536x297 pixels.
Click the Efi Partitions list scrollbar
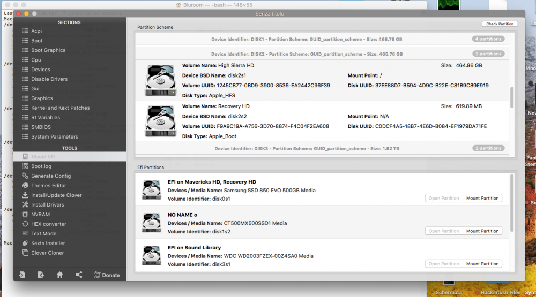click(512, 203)
